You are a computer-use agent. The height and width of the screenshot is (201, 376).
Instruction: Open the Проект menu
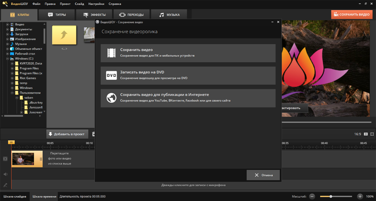65,4
